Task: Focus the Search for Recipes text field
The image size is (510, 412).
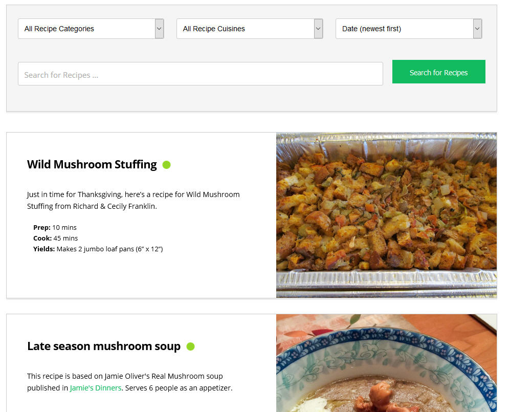Action: (x=201, y=74)
